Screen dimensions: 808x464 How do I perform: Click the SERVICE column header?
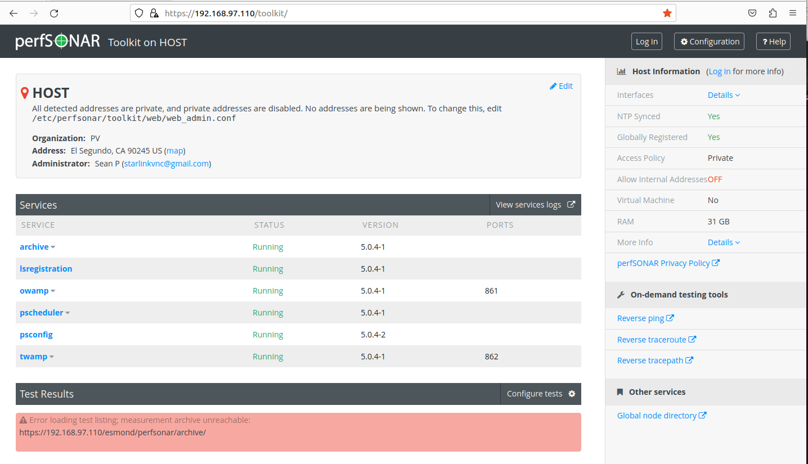tap(38, 225)
